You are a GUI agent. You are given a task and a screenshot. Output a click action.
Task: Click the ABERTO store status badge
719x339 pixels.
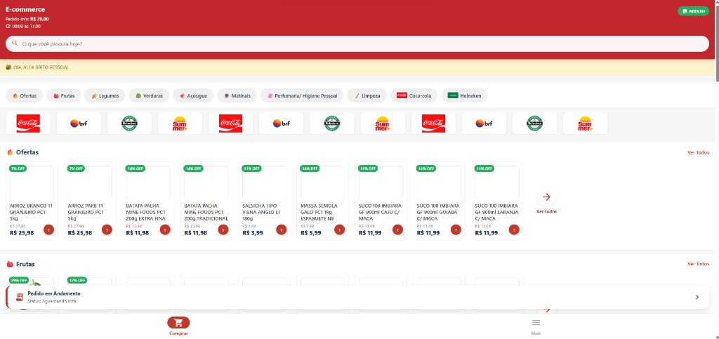(x=693, y=11)
